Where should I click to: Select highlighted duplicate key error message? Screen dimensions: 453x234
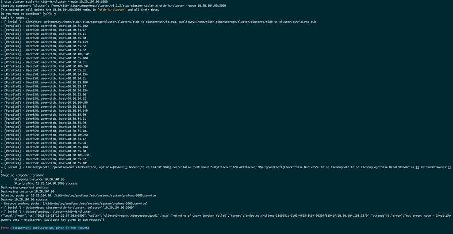point(51,228)
